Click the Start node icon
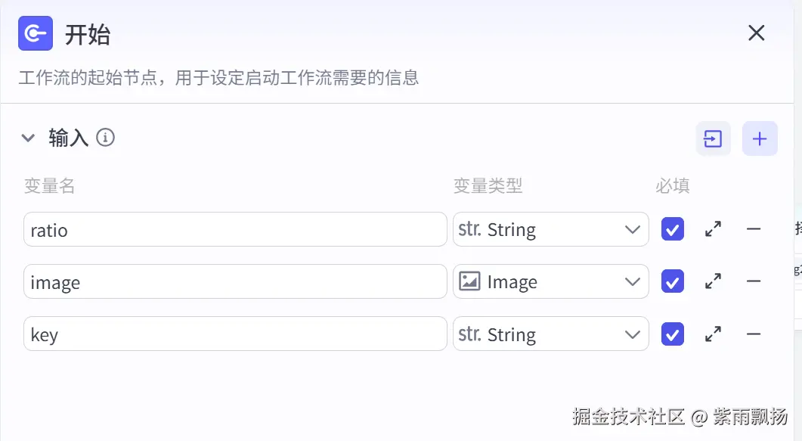The image size is (802, 441). [36, 34]
